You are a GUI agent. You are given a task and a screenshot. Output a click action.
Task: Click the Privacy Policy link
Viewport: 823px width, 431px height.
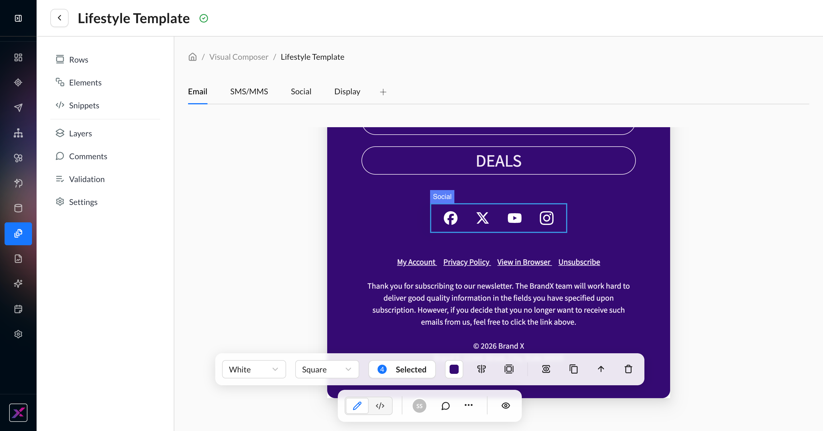(466, 262)
